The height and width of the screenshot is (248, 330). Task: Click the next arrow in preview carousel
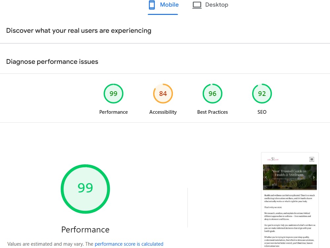313,177
